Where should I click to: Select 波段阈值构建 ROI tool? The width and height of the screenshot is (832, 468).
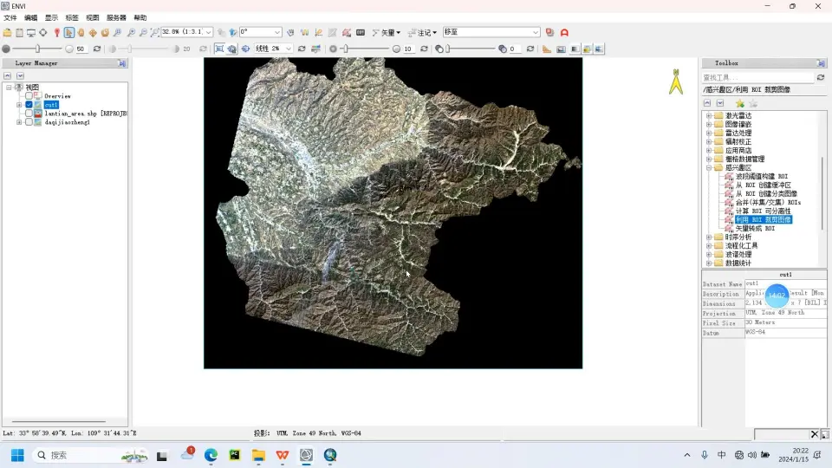(762, 176)
